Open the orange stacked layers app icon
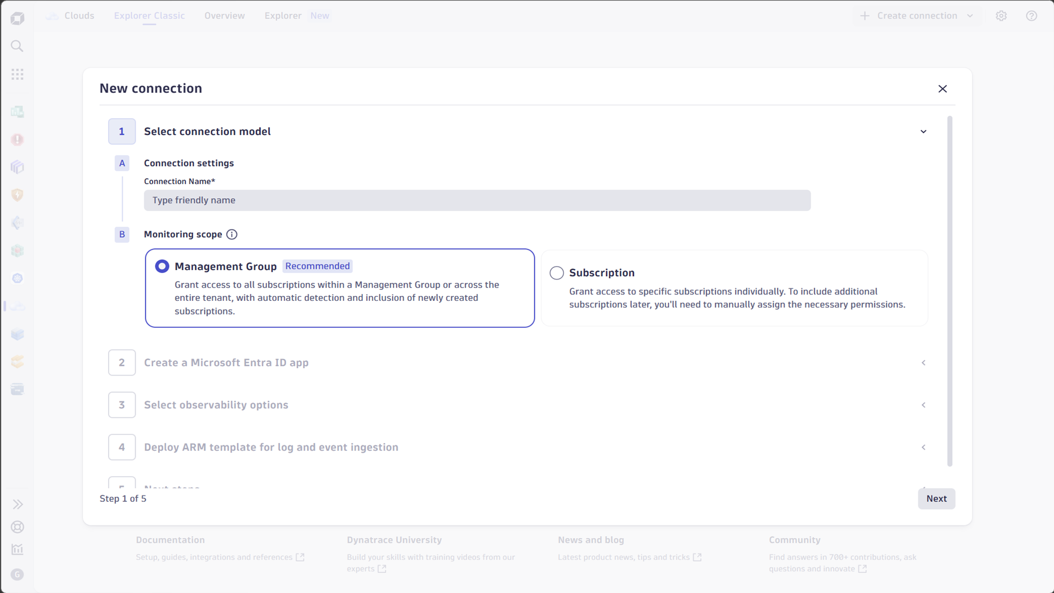The height and width of the screenshot is (593, 1054). 18,362
